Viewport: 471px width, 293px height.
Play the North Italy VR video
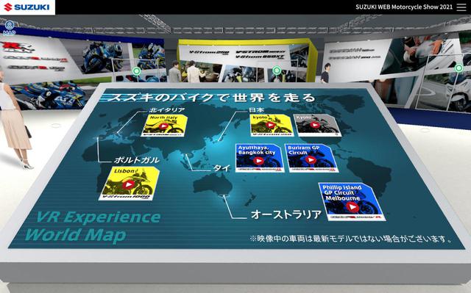163,126
